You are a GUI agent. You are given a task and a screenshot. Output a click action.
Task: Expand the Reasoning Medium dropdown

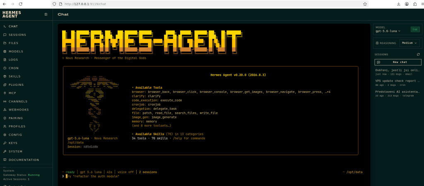click(x=410, y=43)
